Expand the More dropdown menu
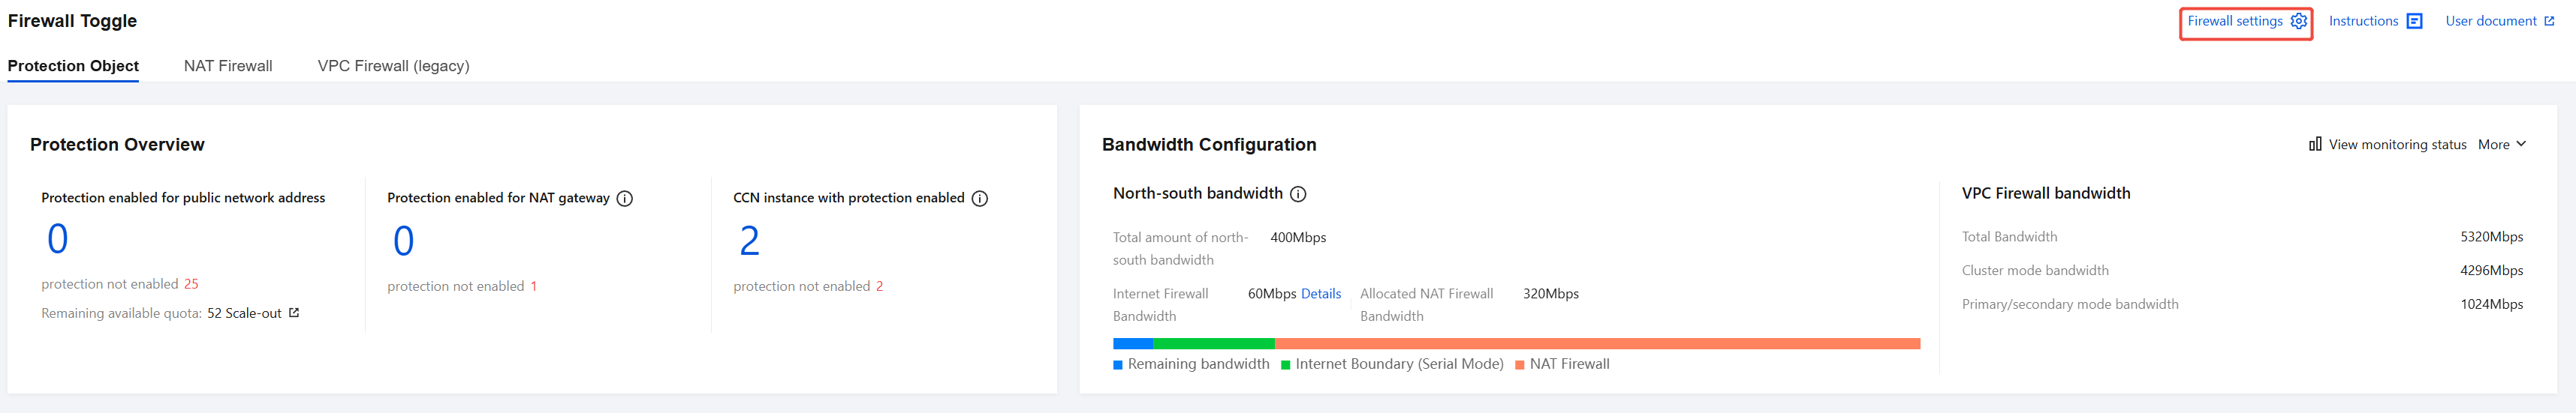The height and width of the screenshot is (413, 2576). (x=2502, y=145)
